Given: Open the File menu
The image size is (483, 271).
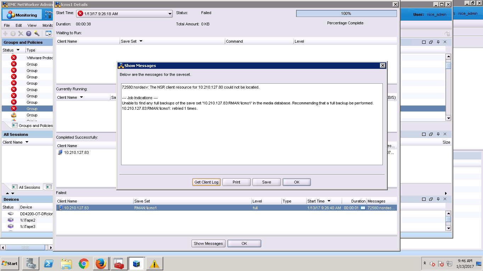Looking at the screenshot, I should coord(7,25).
